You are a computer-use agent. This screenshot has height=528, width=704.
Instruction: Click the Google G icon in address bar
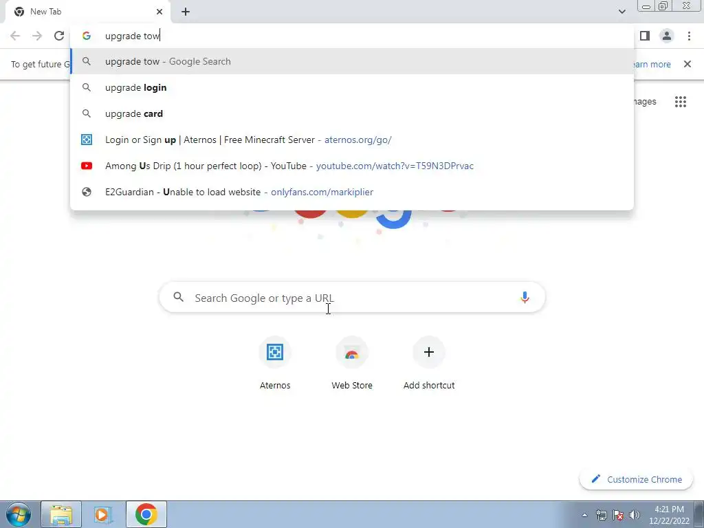pyautogui.click(x=87, y=36)
